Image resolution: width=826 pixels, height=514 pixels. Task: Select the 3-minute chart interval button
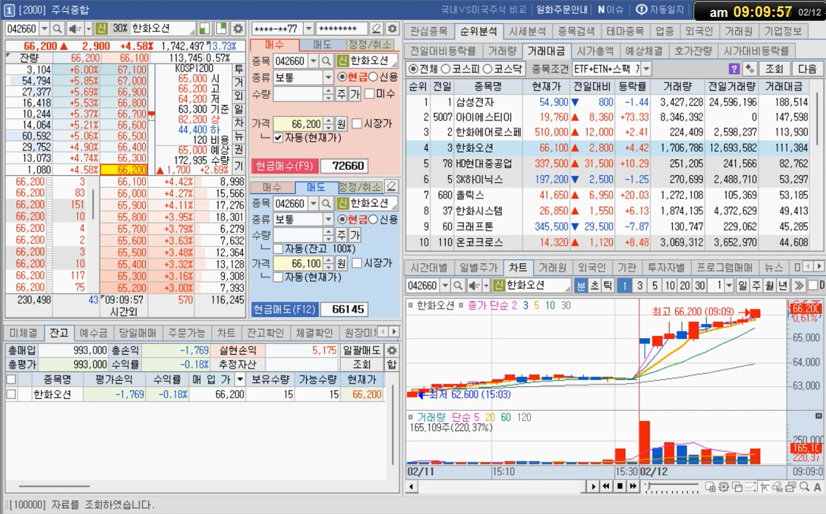click(640, 286)
